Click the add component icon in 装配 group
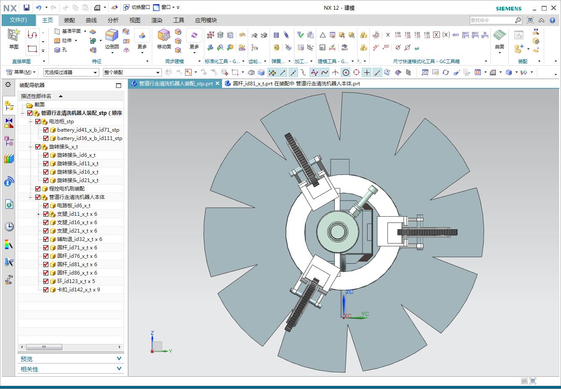This screenshot has height=389, width=561. point(519,49)
